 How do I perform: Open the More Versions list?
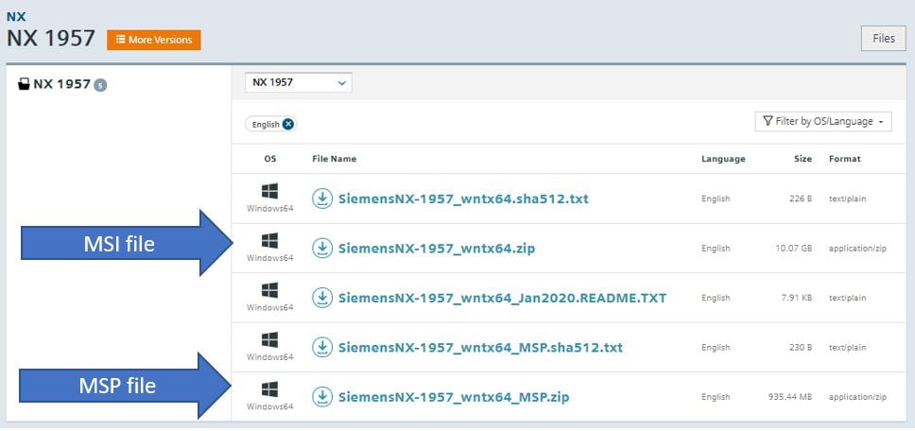click(153, 40)
